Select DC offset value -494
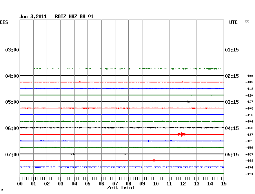The height and width of the screenshot is (194, 255). tap(249, 174)
